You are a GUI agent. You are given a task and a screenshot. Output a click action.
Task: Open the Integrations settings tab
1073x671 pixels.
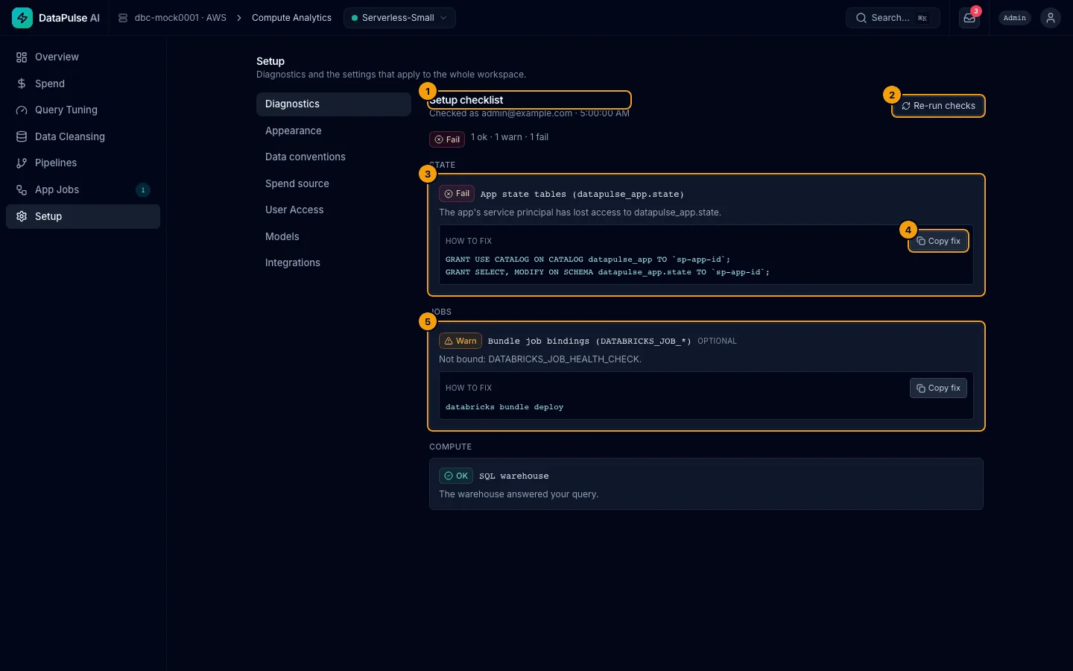(334, 263)
